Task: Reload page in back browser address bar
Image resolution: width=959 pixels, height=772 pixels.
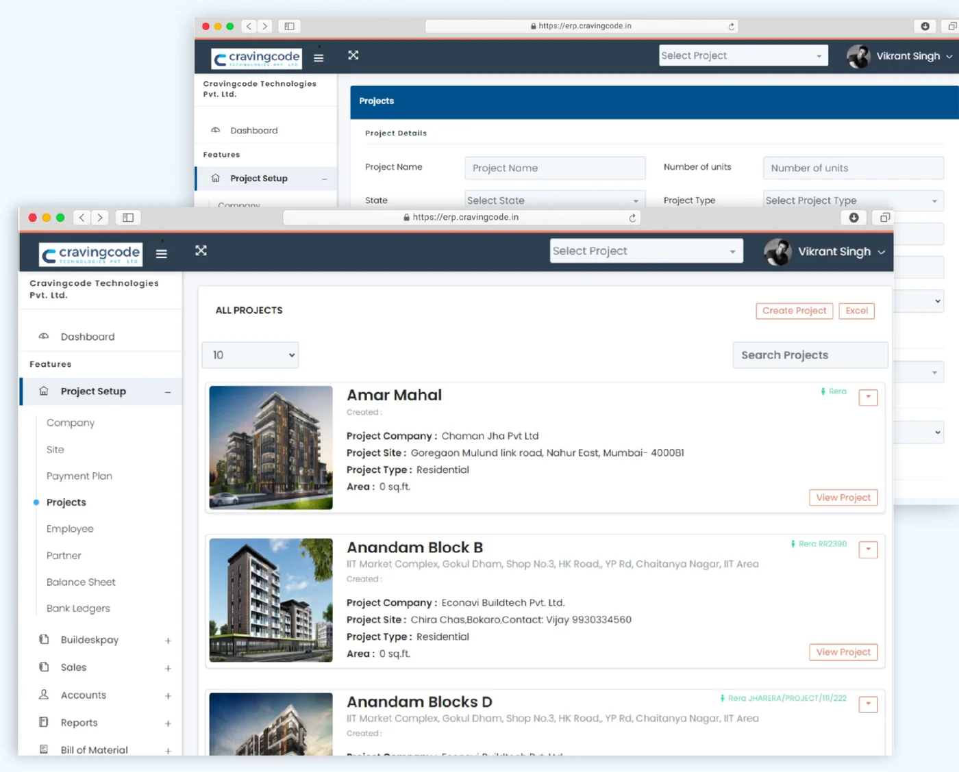Action: pyautogui.click(x=731, y=26)
